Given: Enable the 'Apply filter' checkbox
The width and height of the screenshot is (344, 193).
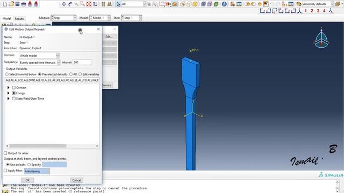Looking at the screenshot, I should [x=5, y=170].
